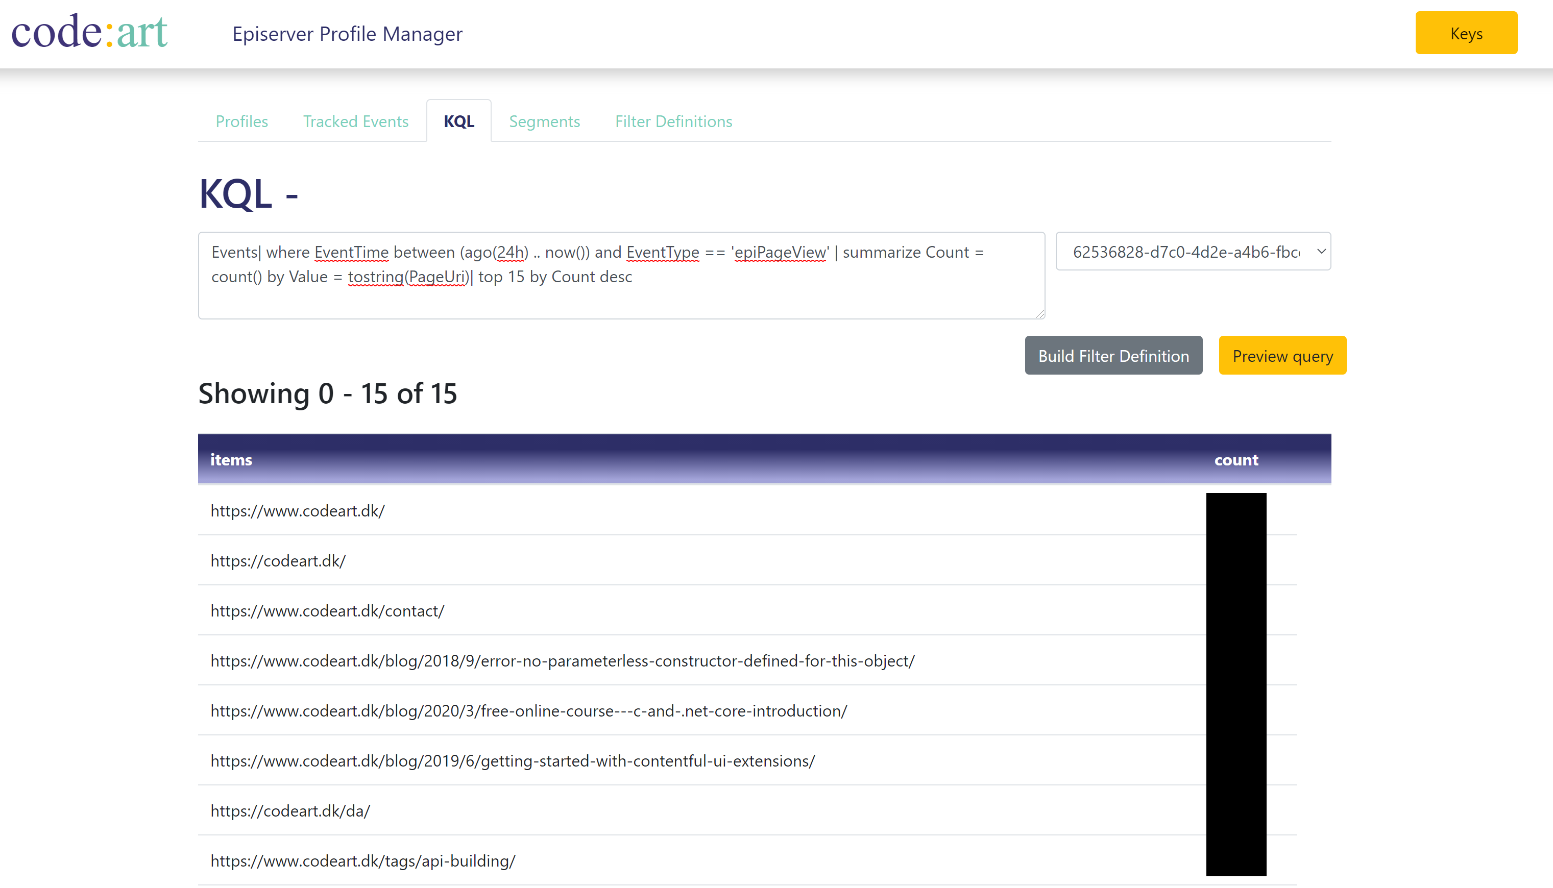Switch to the Filter Definitions tab
The height and width of the screenshot is (888, 1553).
(x=673, y=121)
